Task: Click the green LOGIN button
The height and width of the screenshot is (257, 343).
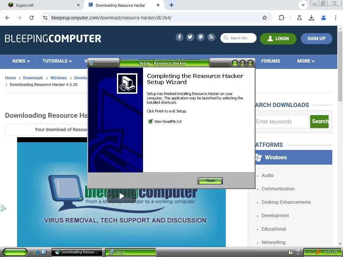Action: [278, 38]
